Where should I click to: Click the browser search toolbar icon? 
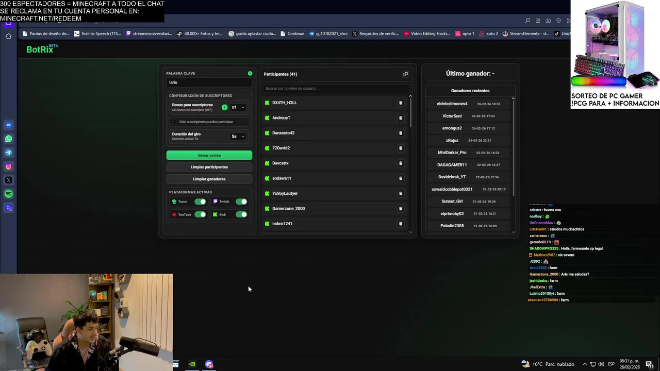527,21
